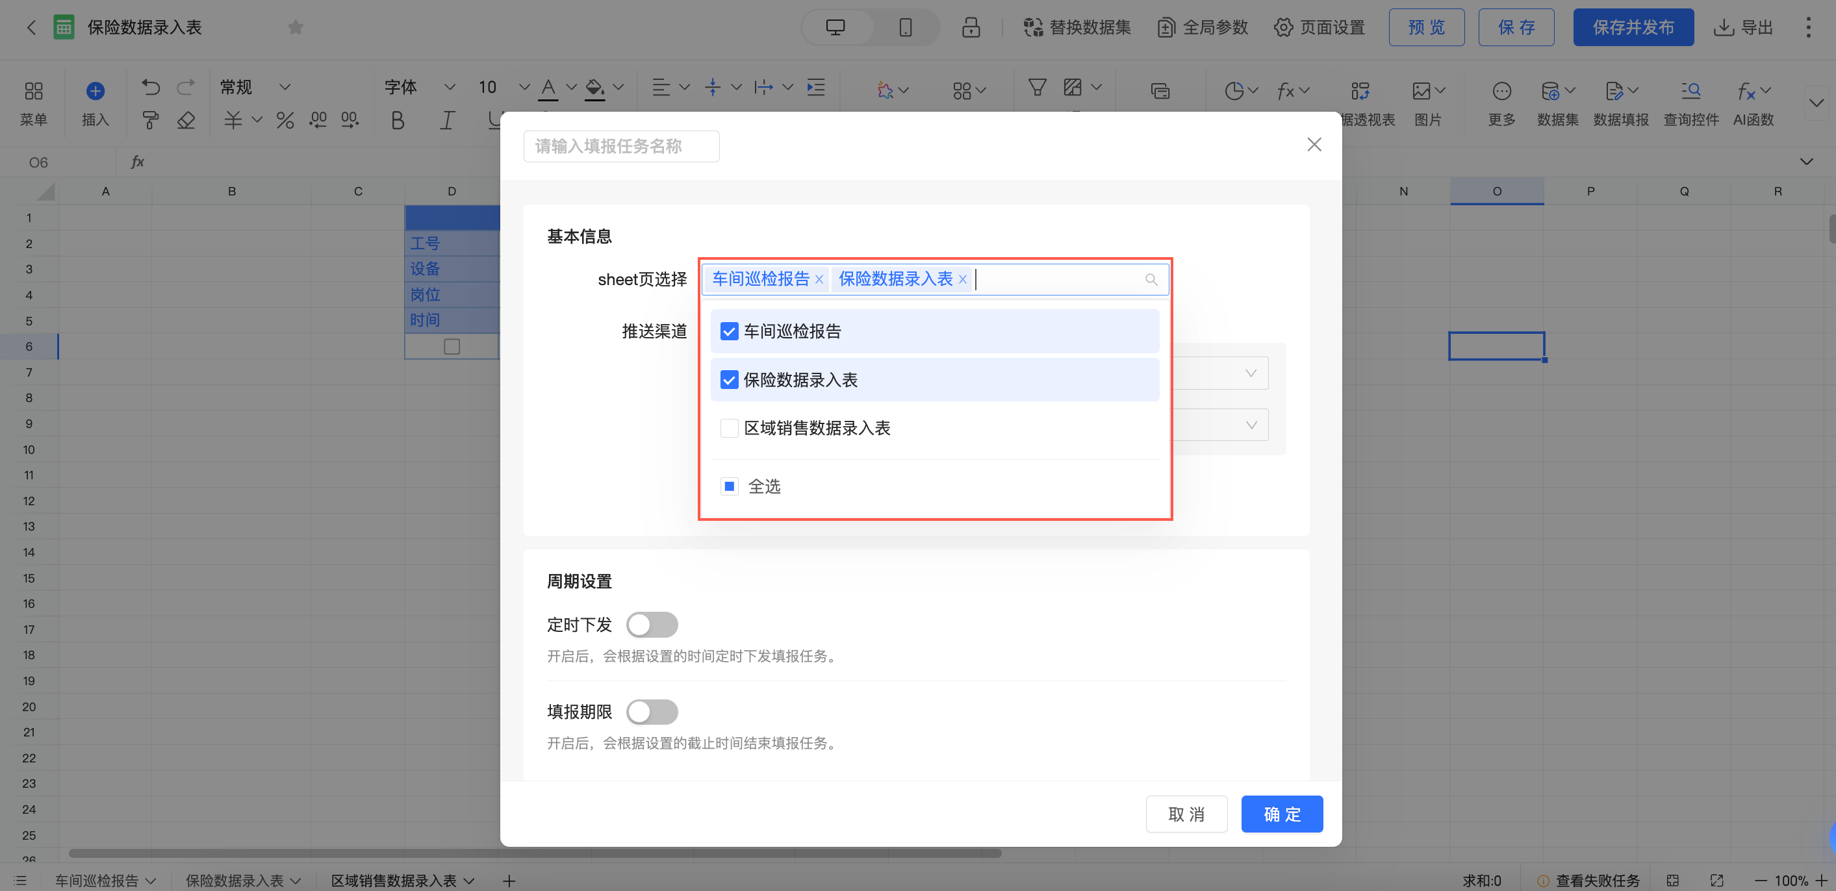Click the task name input field
Image resolution: width=1836 pixels, height=891 pixels.
click(621, 146)
